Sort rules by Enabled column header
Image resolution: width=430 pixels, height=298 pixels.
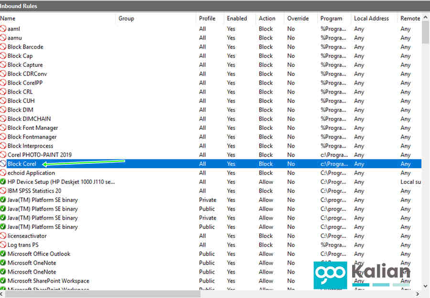pos(237,18)
